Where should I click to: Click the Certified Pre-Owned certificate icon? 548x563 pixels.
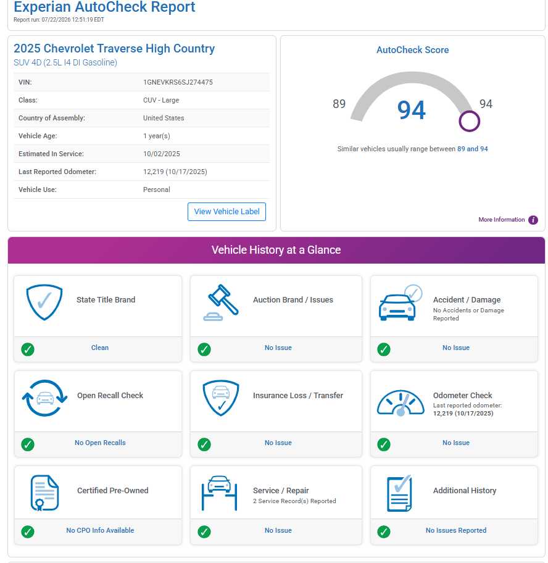tap(44, 493)
